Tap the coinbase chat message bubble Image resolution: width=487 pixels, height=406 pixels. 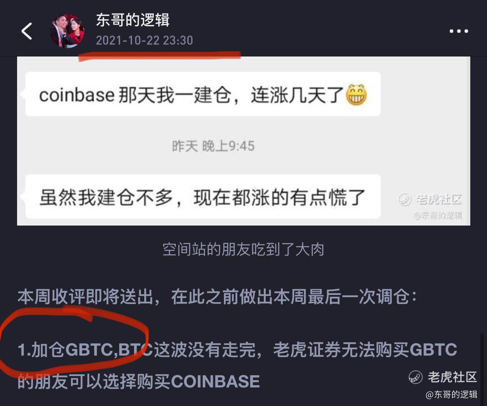click(203, 94)
